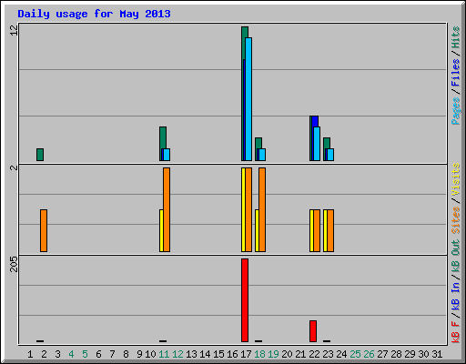This screenshot has height=364, width=466.
Task: Click the yellow Visits bar for day 11
Action: click(x=161, y=230)
